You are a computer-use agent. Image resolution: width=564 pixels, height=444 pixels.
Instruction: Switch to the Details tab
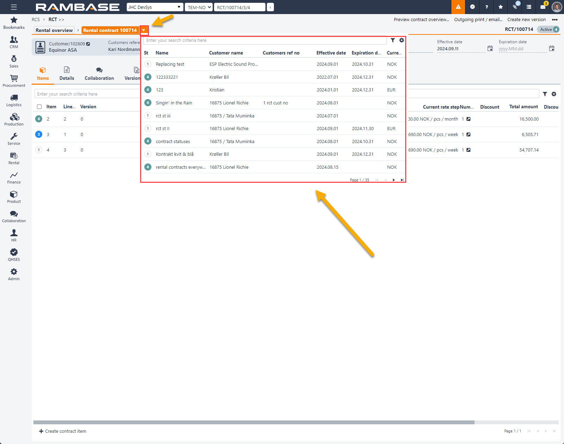point(67,74)
